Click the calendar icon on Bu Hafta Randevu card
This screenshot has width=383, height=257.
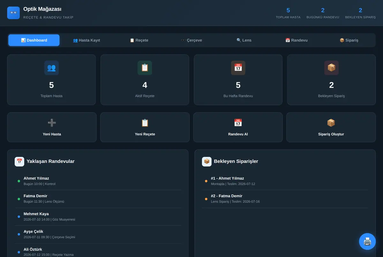pos(238,68)
